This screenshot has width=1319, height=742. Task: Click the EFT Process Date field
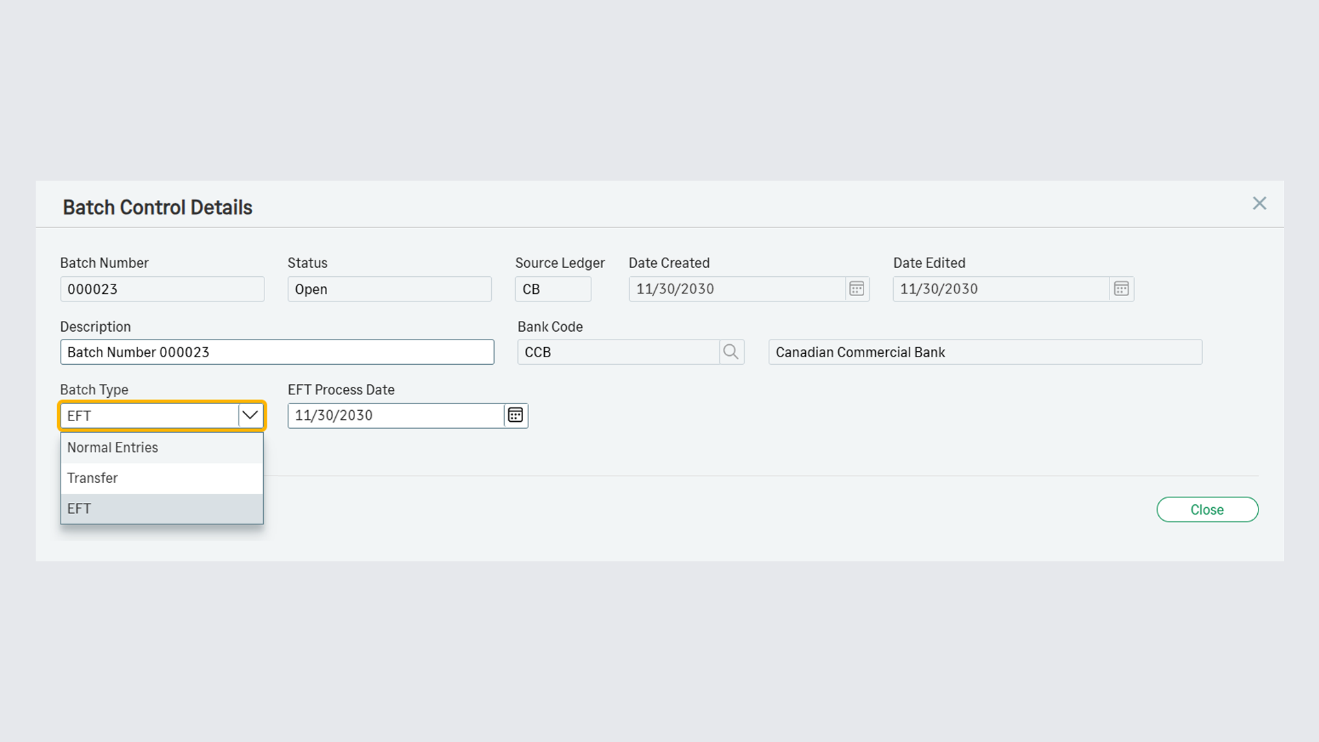pos(395,415)
